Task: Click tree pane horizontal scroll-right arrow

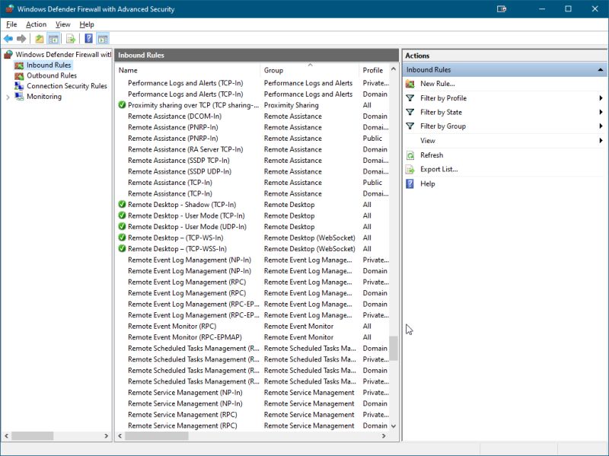Action: click(x=107, y=435)
